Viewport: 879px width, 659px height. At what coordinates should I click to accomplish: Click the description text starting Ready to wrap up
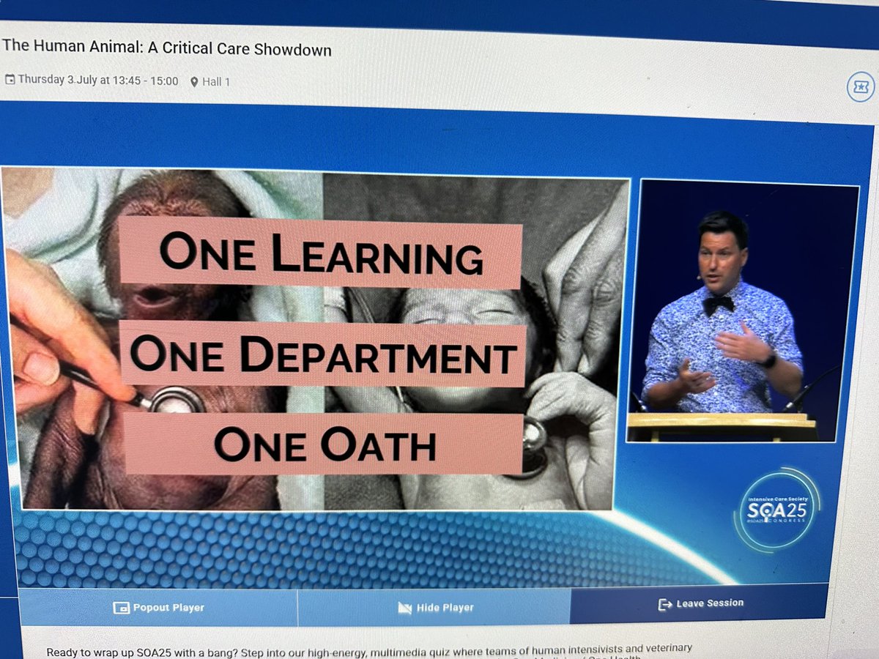pos(369,649)
